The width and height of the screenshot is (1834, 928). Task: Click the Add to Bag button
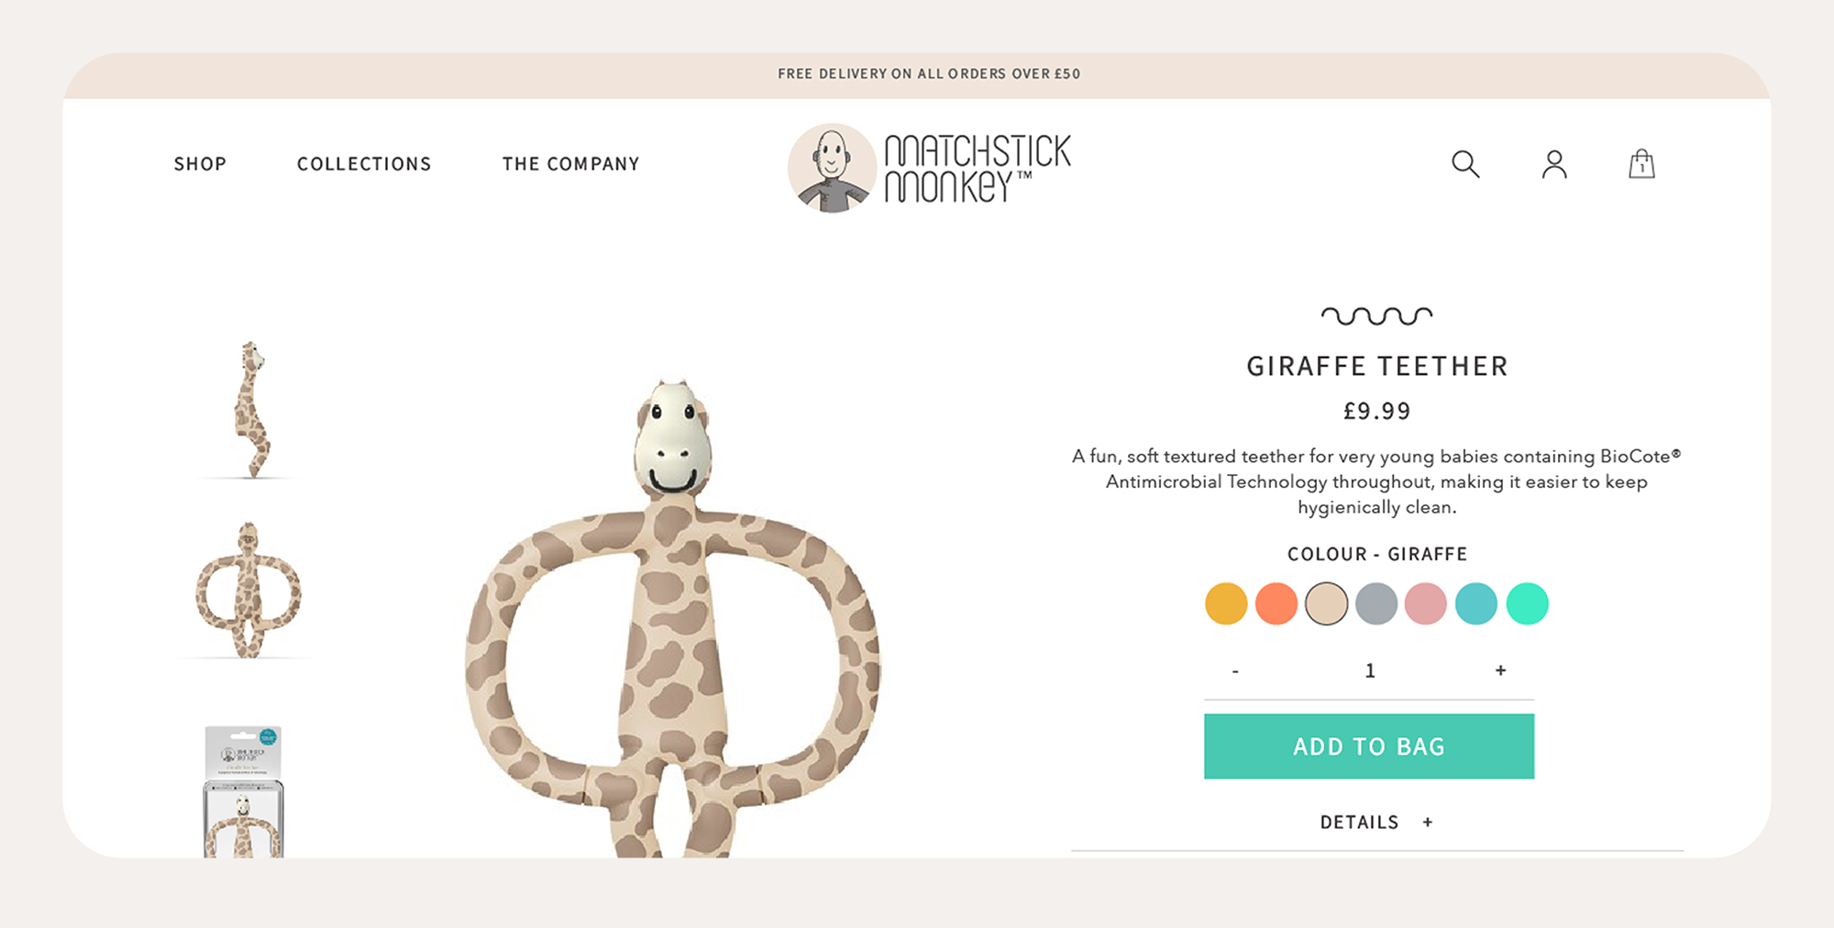pos(1369,746)
